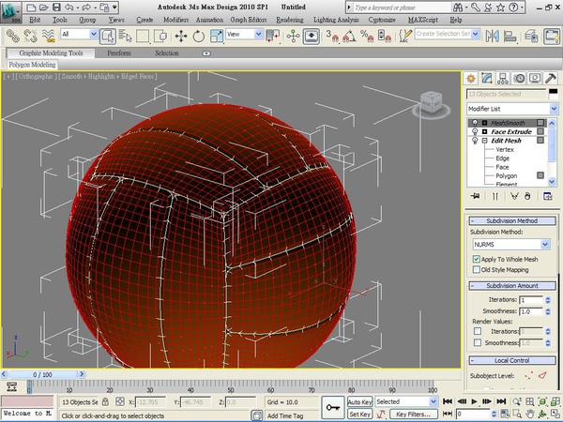This screenshot has height=422, width=563.
Task: Open the Lighting Analysis menu
Action: pos(336,20)
